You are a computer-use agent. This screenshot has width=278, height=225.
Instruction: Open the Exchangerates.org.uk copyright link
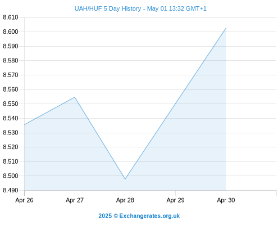click(139, 216)
